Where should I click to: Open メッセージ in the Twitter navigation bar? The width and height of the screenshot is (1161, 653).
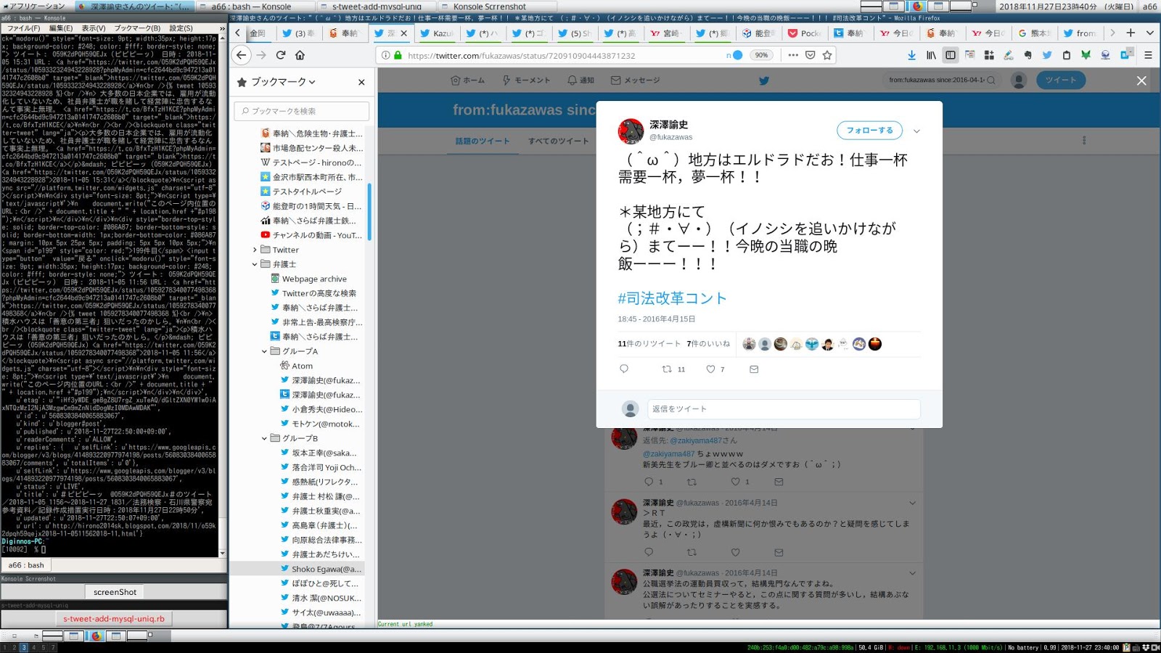pos(635,81)
